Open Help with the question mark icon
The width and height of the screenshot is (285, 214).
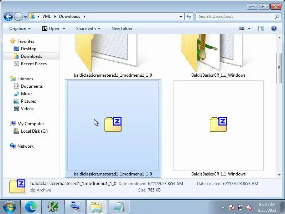tap(274, 29)
